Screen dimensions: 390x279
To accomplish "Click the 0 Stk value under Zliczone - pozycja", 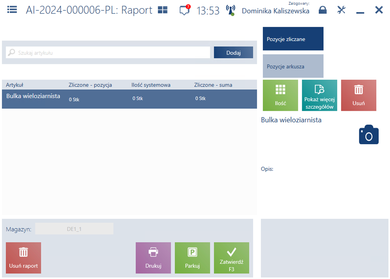I will click(x=74, y=99).
